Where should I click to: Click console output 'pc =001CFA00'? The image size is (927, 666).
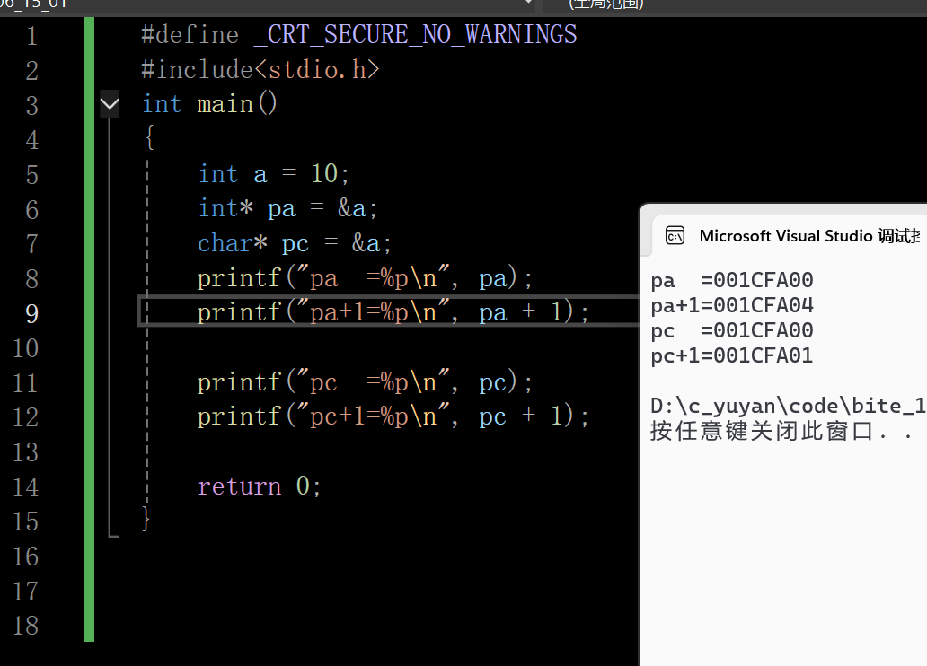(x=732, y=330)
